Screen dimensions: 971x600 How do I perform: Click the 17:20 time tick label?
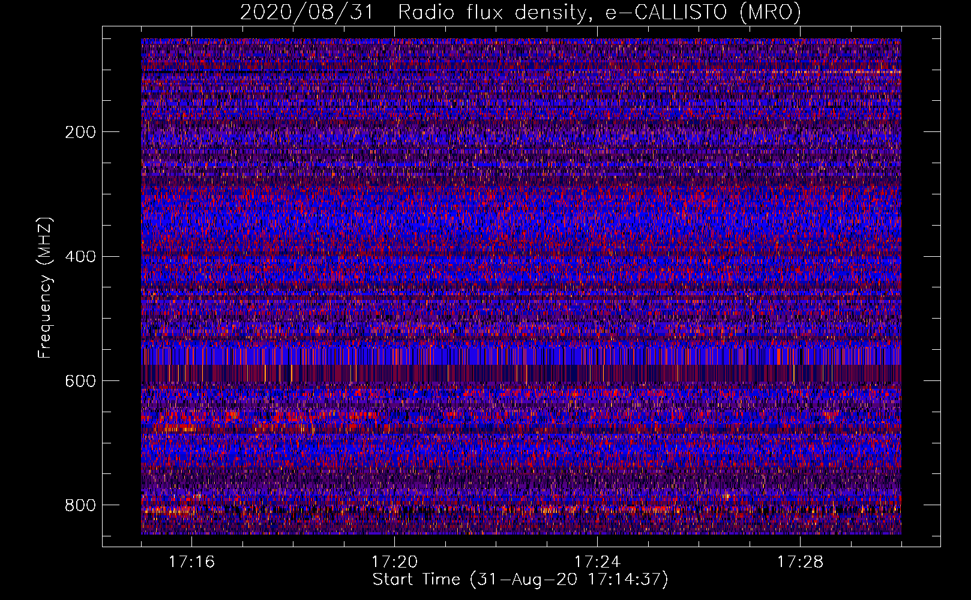[394, 562]
